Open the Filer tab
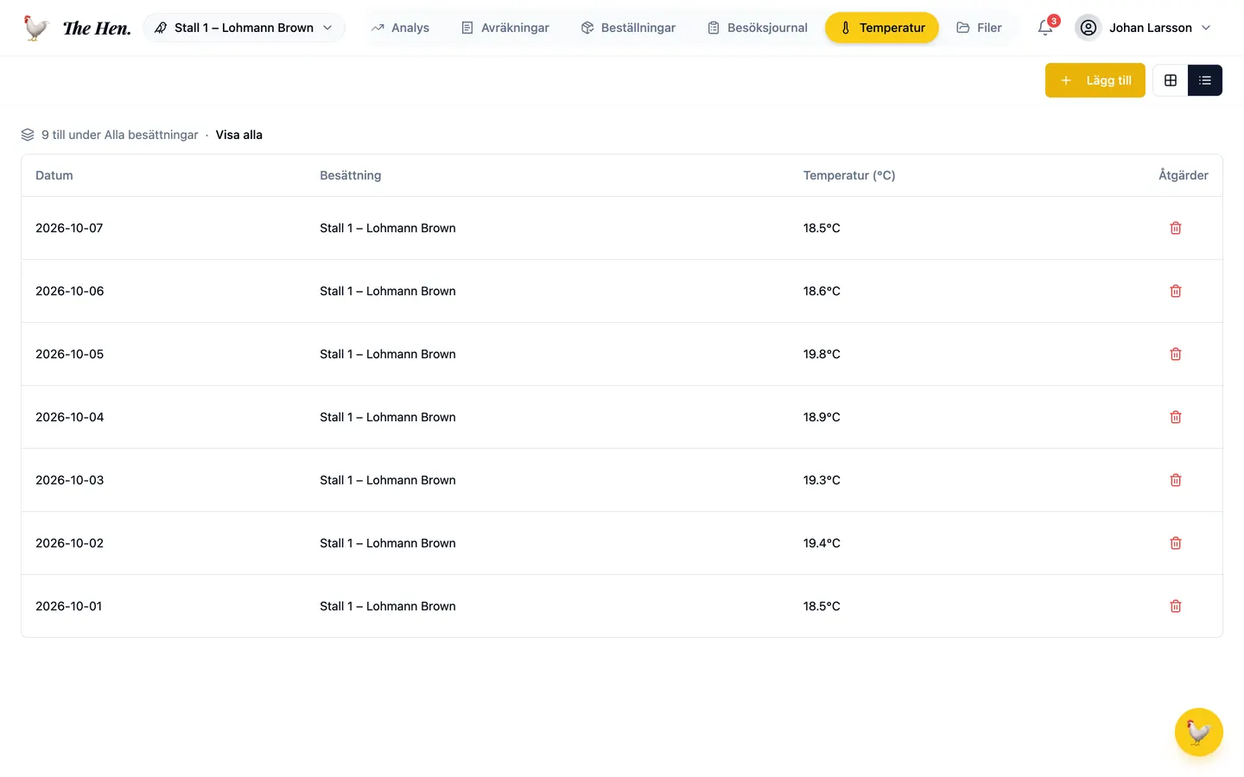 click(979, 28)
